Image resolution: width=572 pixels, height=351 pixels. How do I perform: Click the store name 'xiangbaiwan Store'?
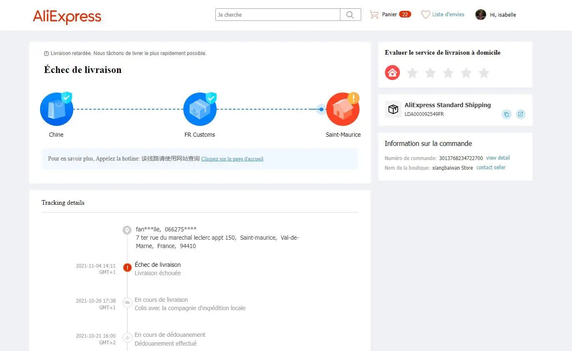point(452,168)
